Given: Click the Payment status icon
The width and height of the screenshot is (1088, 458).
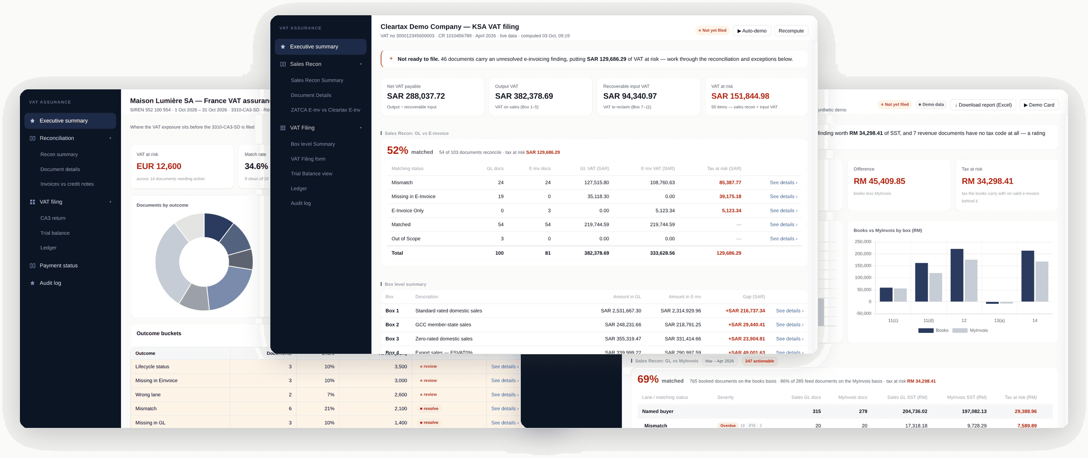Looking at the screenshot, I should click(x=32, y=266).
